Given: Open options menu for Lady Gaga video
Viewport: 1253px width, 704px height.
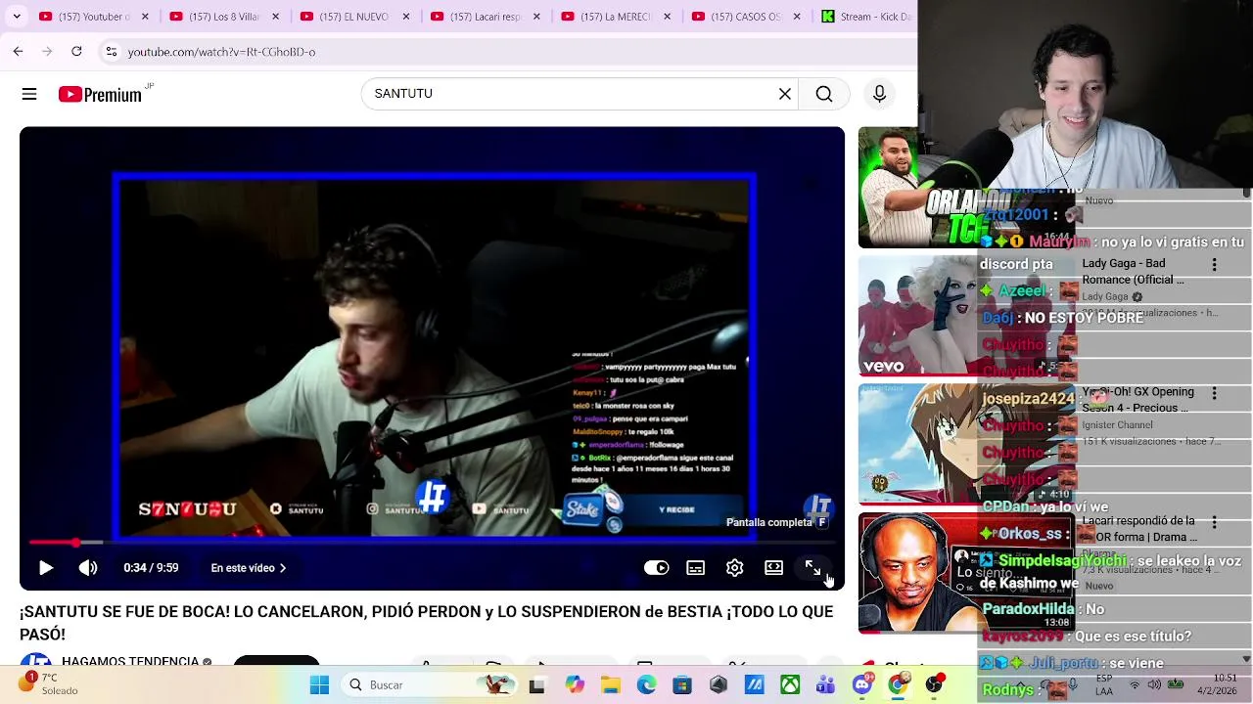Looking at the screenshot, I should click(x=1215, y=265).
